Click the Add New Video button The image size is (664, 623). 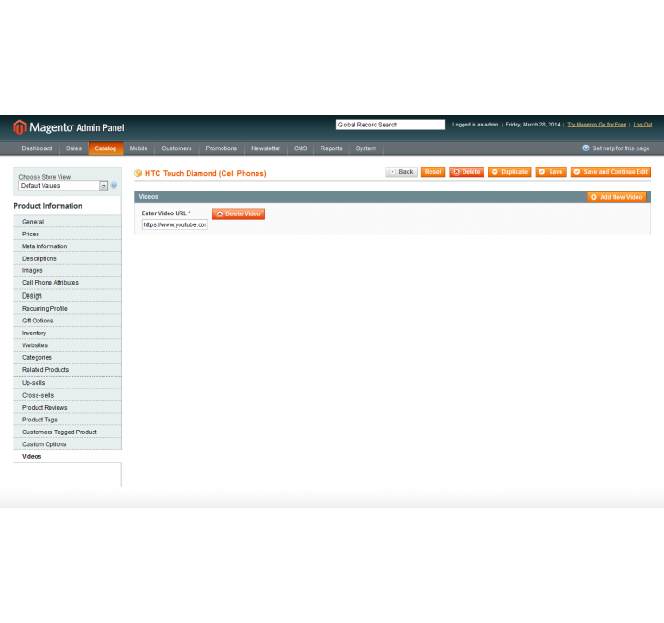[x=616, y=197]
